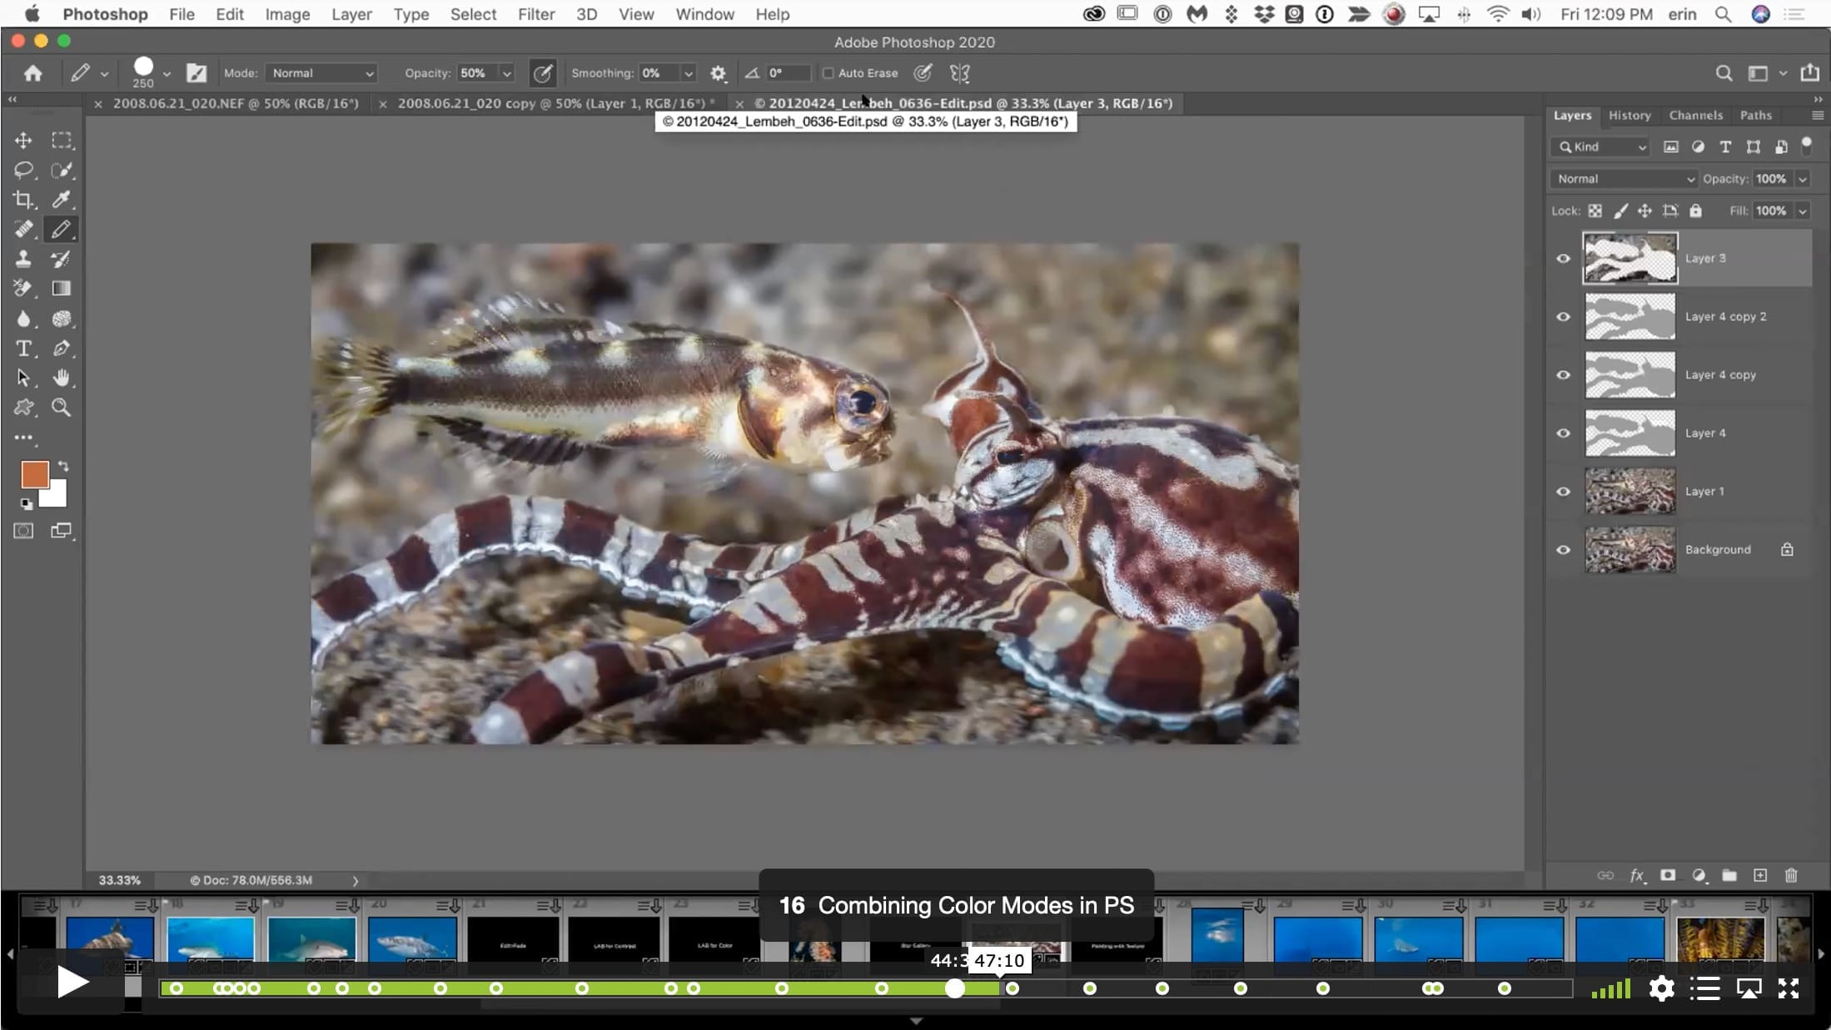The width and height of the screenshot is (1831, 1030).
Task: Expand the layer Fill dropdown arrow
Action: pos(1803,211)
